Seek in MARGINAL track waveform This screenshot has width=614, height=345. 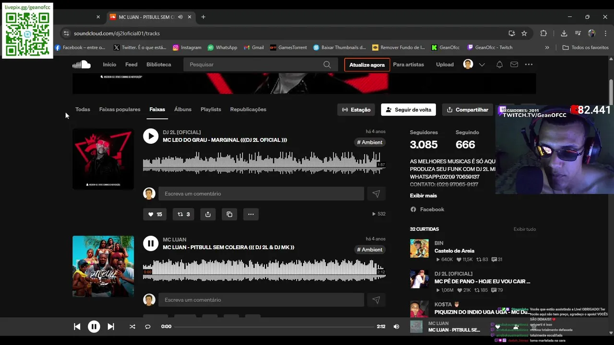point(264,163)
